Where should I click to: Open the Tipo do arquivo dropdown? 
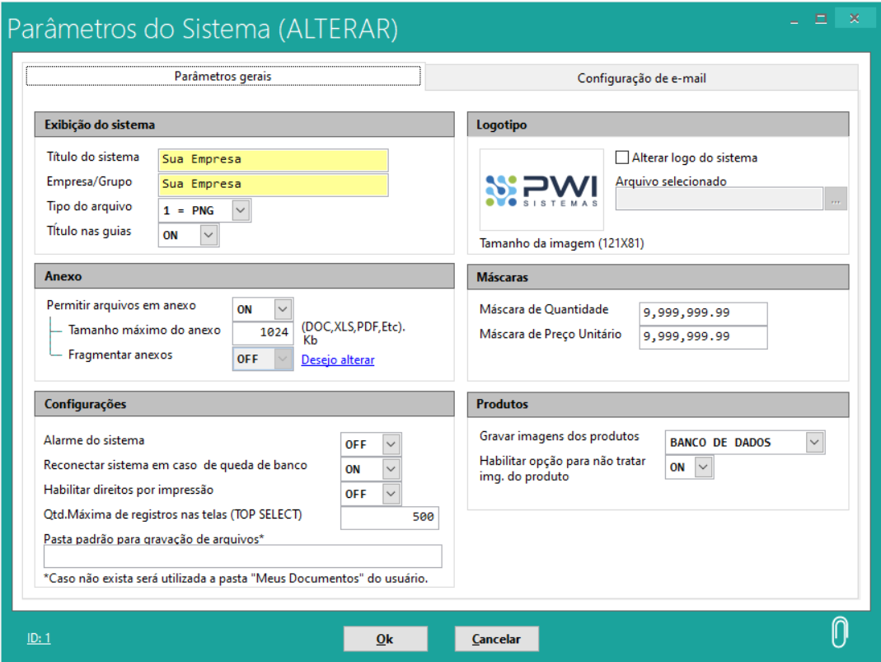[x=240, y=211]
